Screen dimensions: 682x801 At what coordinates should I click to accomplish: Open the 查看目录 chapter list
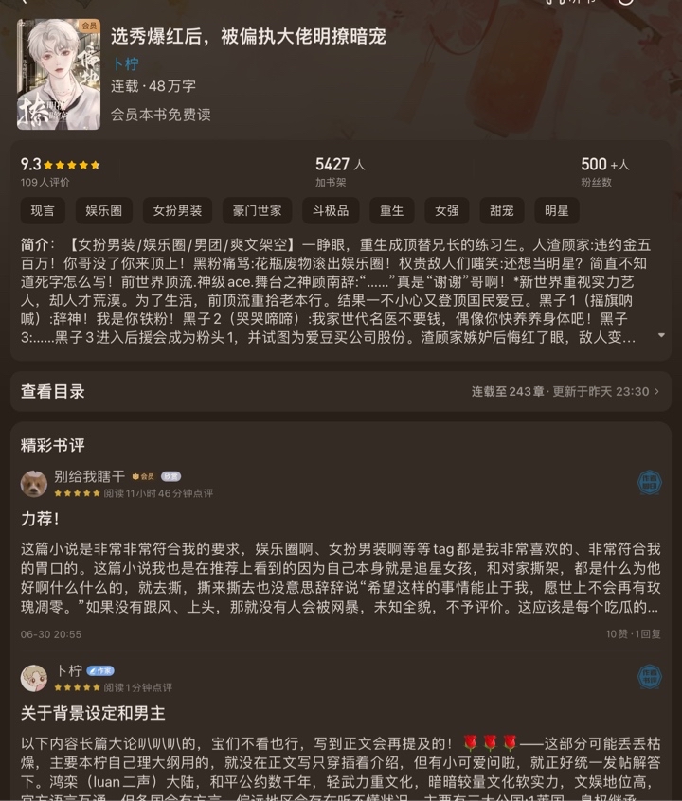[x=53, y=392]
